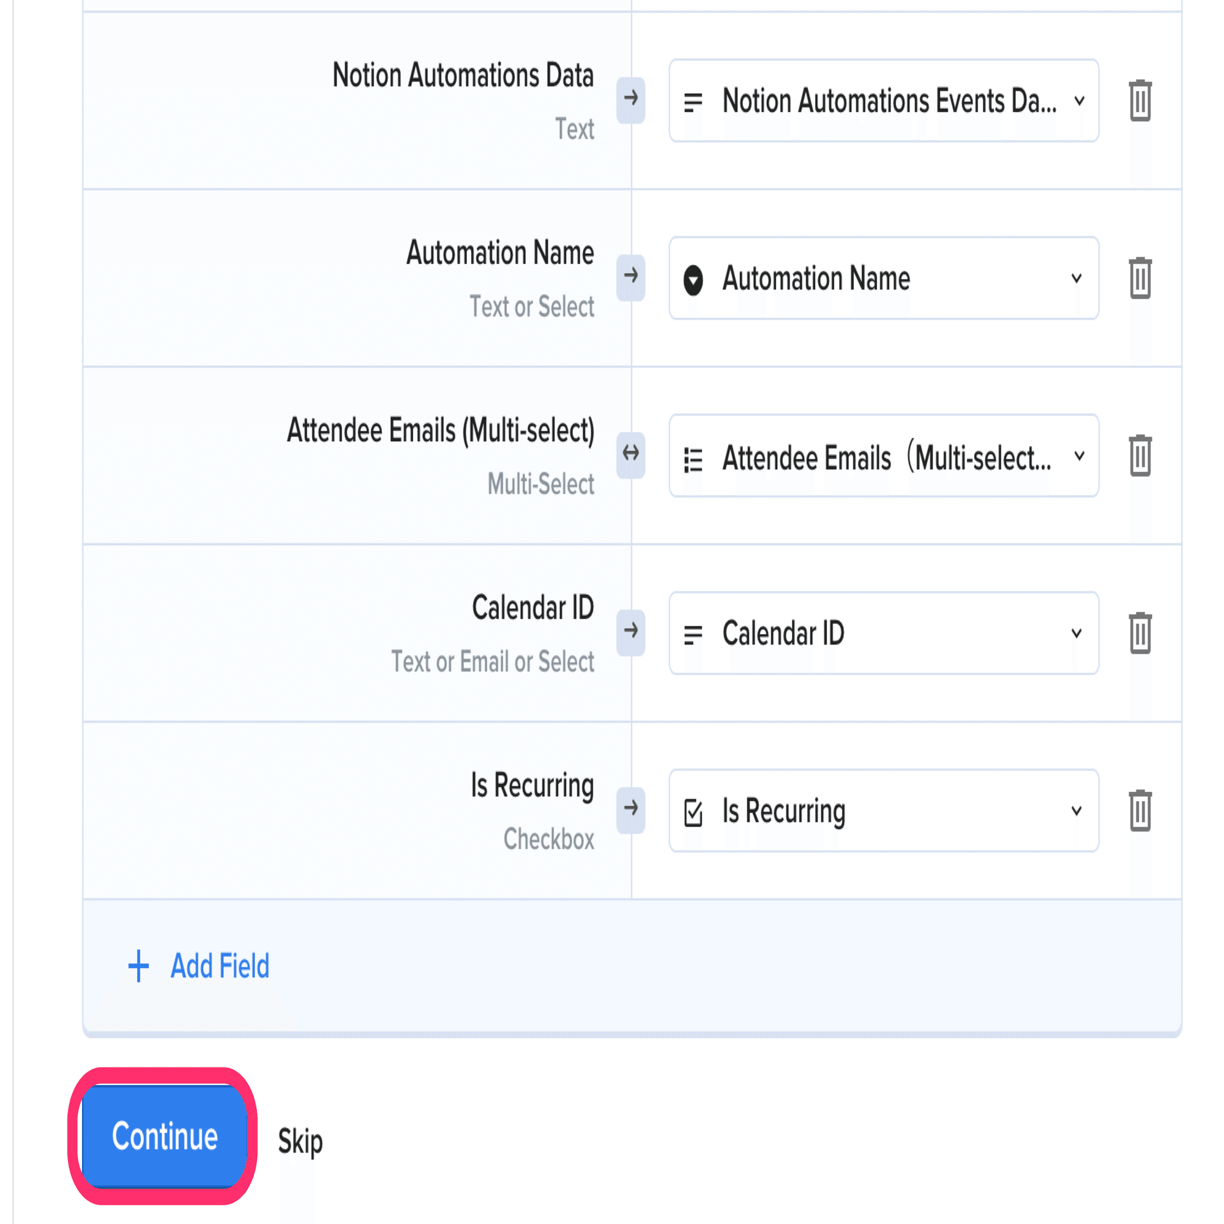Click the Skip link
Viewport: 1224px width, 1224px height.
(x=300, y=1141)
